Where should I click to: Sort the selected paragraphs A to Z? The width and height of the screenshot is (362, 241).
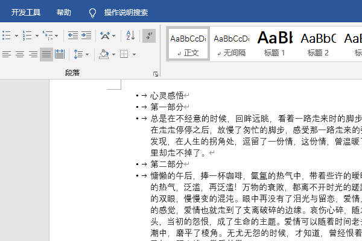pos(130,36)
